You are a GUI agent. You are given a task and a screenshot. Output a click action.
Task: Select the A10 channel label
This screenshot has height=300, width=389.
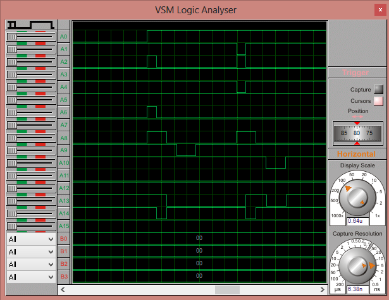(64, 163)
